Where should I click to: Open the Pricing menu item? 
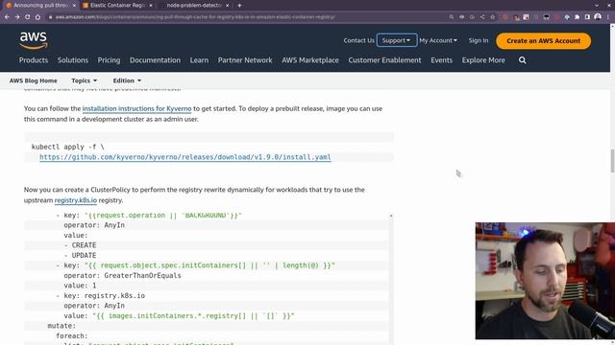[109, 60]
